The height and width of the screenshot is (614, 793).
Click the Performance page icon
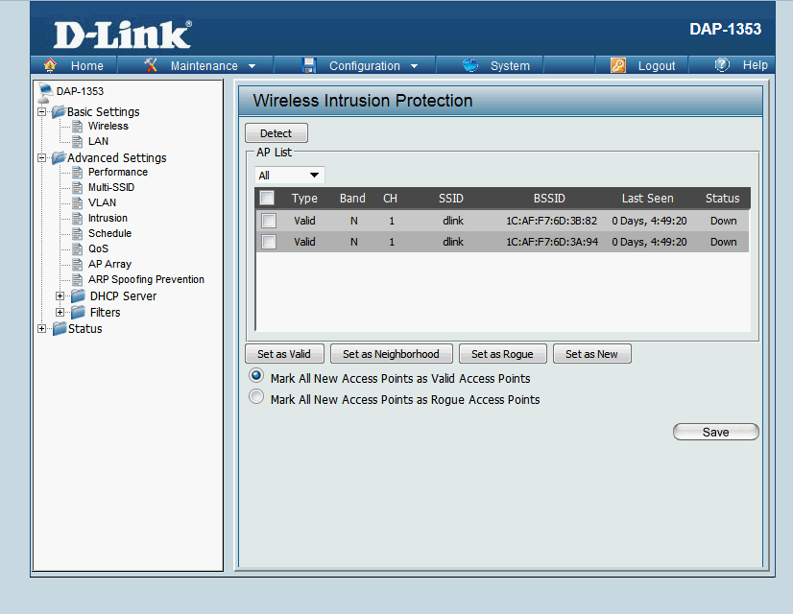pos(77,173)
